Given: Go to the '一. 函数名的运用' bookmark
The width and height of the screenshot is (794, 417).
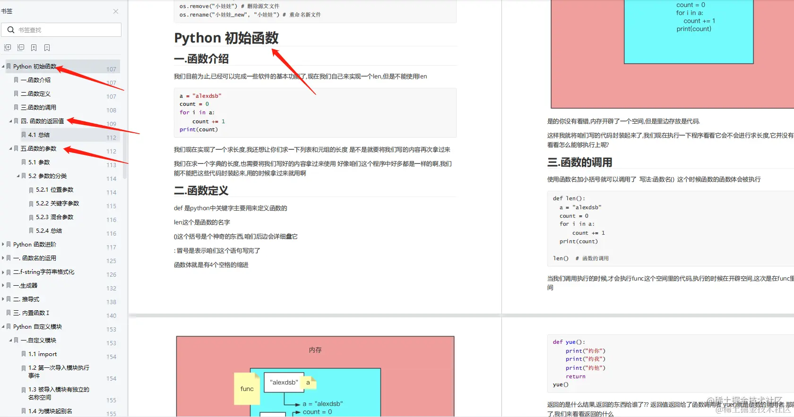Looking at the screenshot, I should 35,258.
